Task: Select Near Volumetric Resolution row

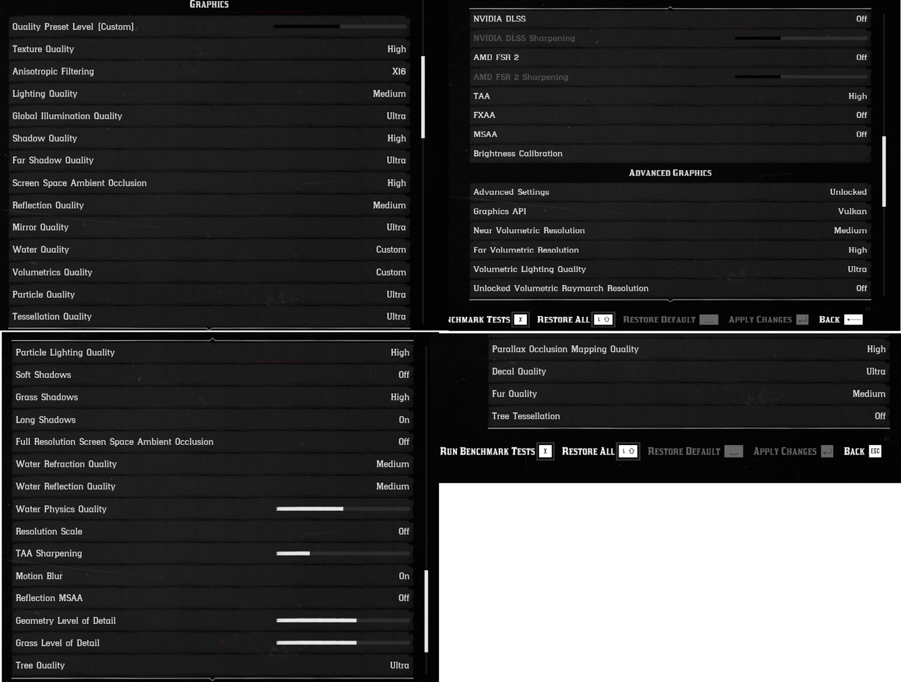Action: point(670,231)
